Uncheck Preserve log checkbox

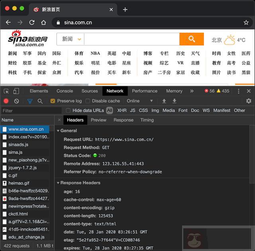point(53,101)
